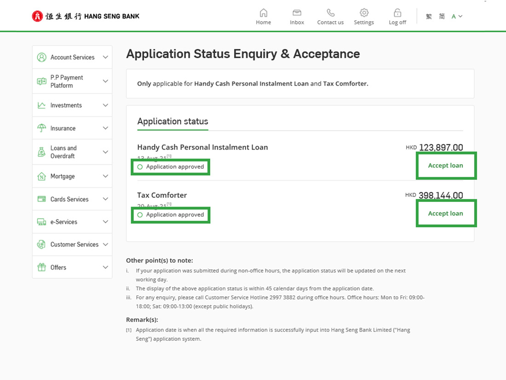Open the Offers menu
The width and height of the screenshot is (506, 380).
pyautogui.click(x=72, y=267)
